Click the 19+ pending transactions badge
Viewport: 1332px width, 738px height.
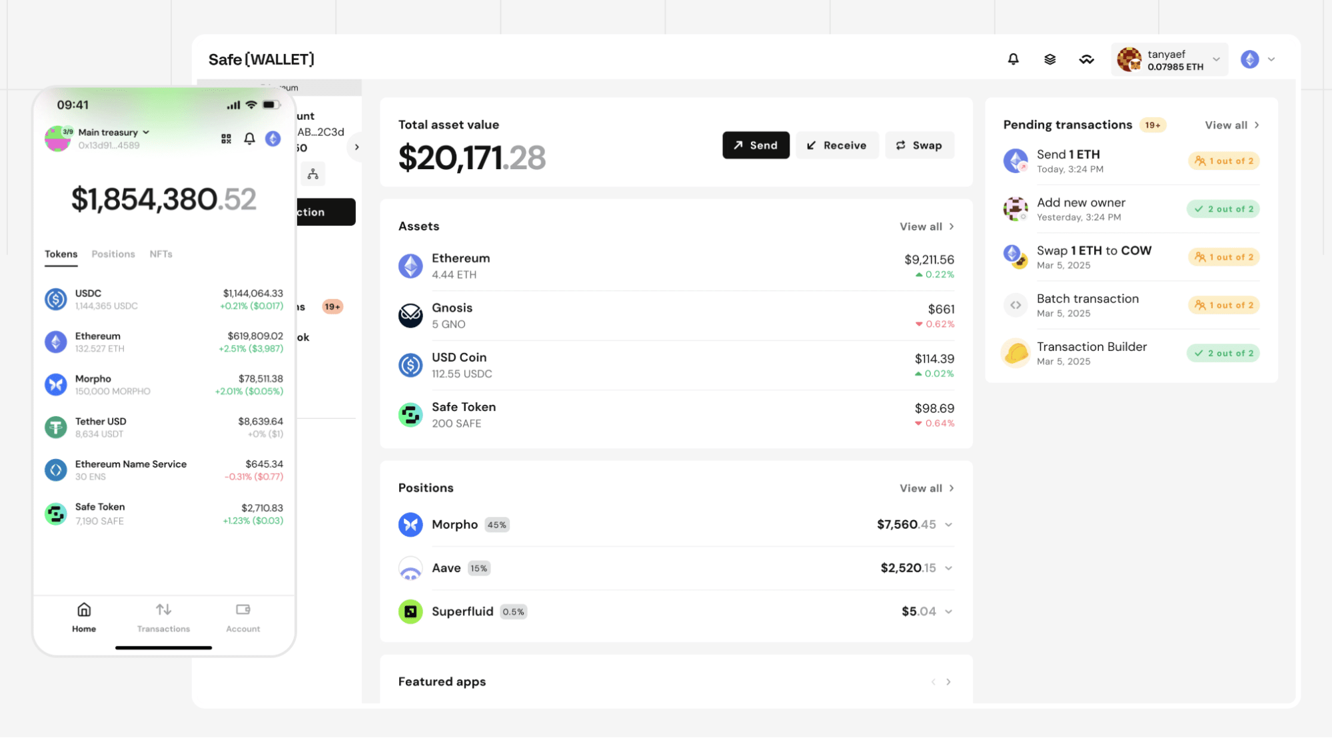pos(1153,125)
